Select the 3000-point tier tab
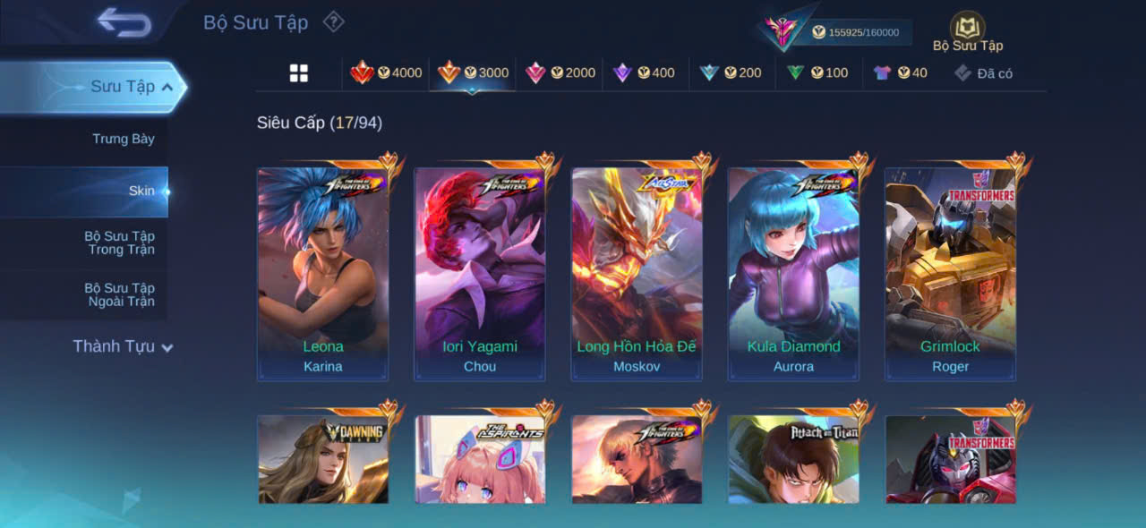Image resolution: width=1146 pixels, height=528 pixels. (x=473, y=72)
